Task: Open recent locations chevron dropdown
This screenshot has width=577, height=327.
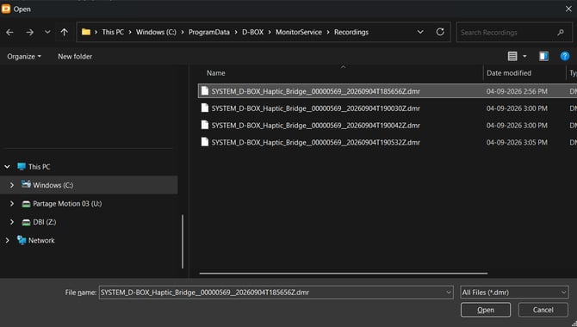Action: point(47,33)
